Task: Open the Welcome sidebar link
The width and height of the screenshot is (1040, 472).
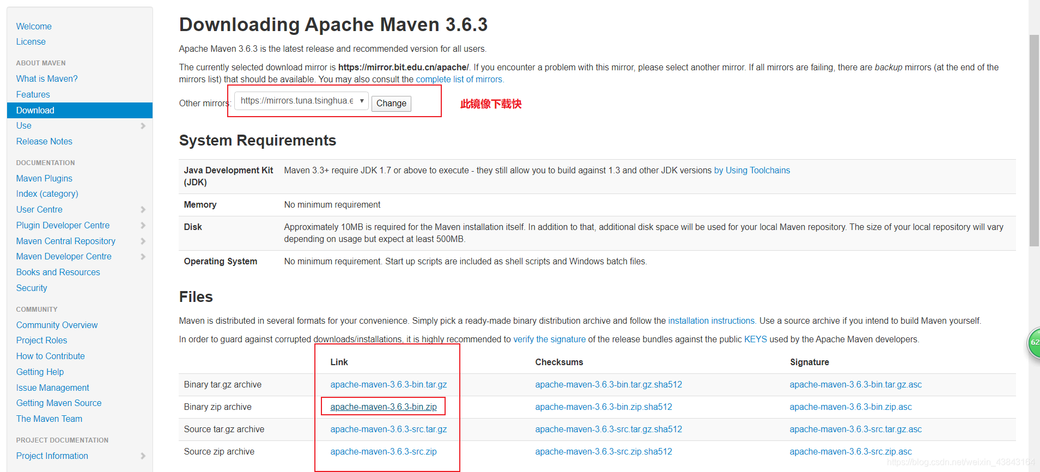Action: [x=34, y=26]
